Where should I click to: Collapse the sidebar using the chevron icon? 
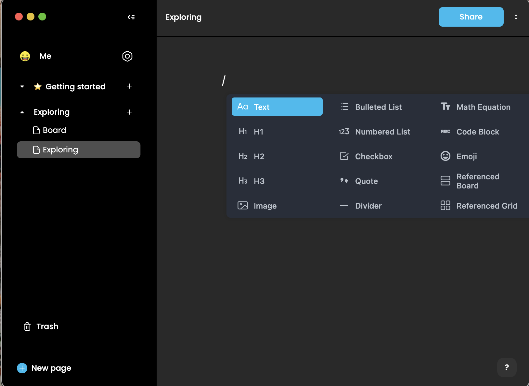pyautogui.click(x=131, y=17)
